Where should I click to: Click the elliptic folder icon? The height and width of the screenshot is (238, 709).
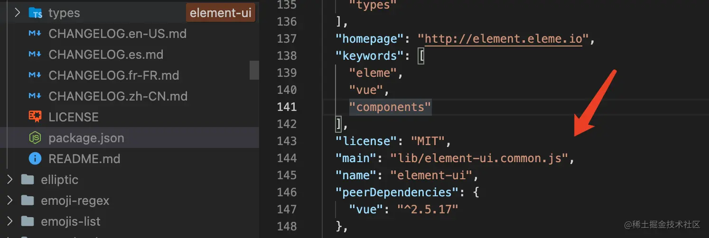28,180
